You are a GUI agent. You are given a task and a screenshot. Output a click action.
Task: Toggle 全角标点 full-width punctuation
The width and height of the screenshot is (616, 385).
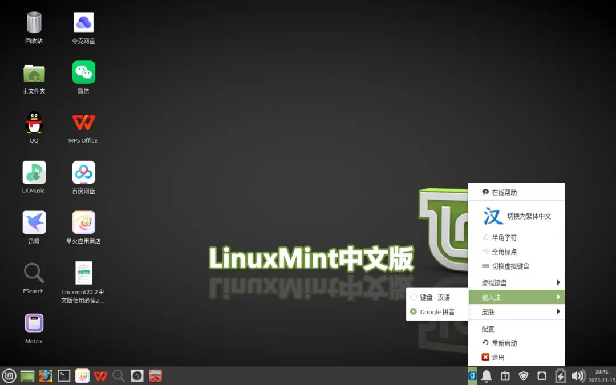(516, 252)
